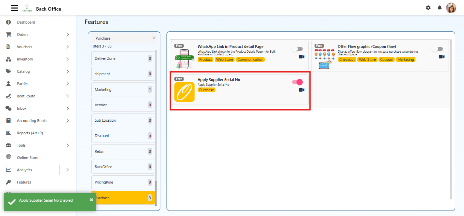The image size is (464, 216).
Task: Select the Inventory sidebar icon
Action: (x=8, y=59)
